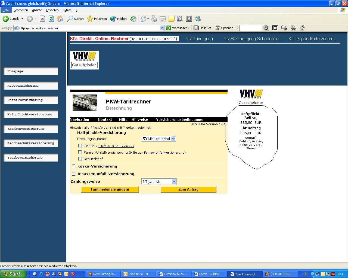The image size is (348, 278).
Task: Click the DE language indicator
Action: (305, 274)
